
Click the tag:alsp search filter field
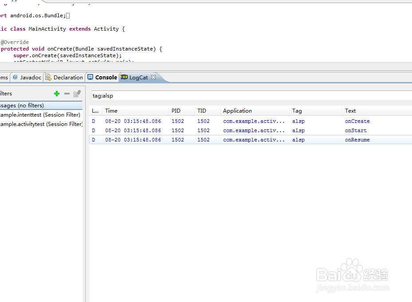(x=251, y=96)
